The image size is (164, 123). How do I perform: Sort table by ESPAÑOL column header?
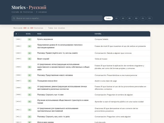pyautogui.click(x=99, y=34)
